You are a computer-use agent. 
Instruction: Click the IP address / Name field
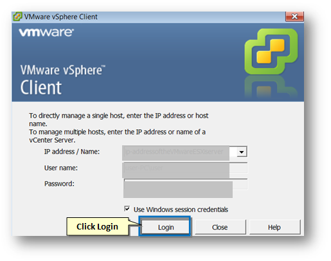click(179, 152)
